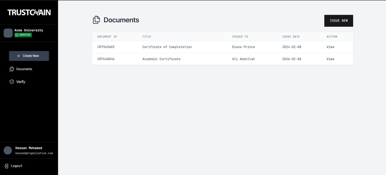Click the Issue New button
Viewport: 386px width, 175px height.
coord(339,21)
